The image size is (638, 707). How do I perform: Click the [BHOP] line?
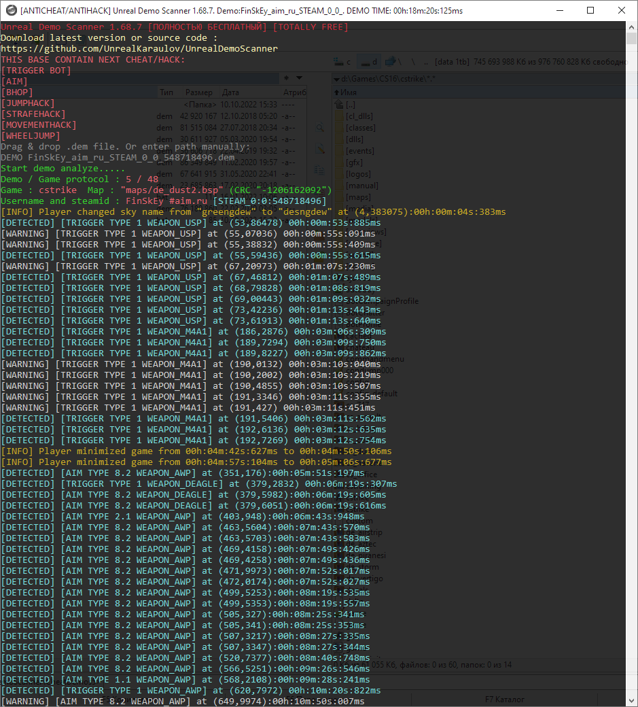point(17,92)
